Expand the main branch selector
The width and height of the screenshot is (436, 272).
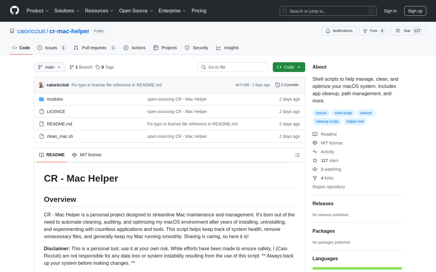[50, 67]
